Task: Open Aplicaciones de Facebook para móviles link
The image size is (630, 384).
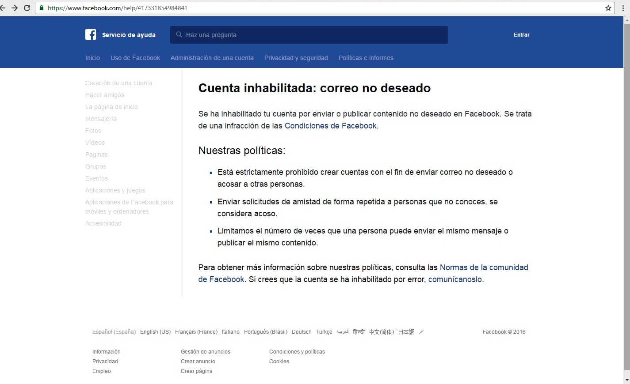Action: point(129,207)
